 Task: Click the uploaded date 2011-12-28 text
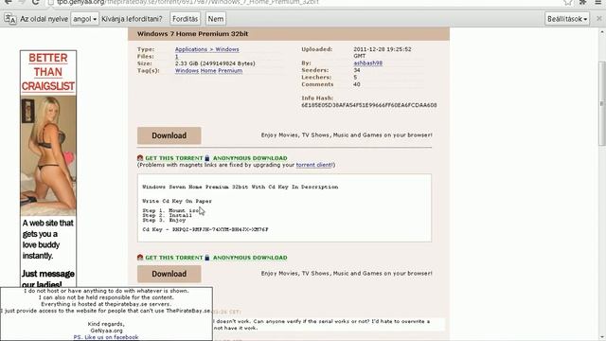[x=383, y=52]
